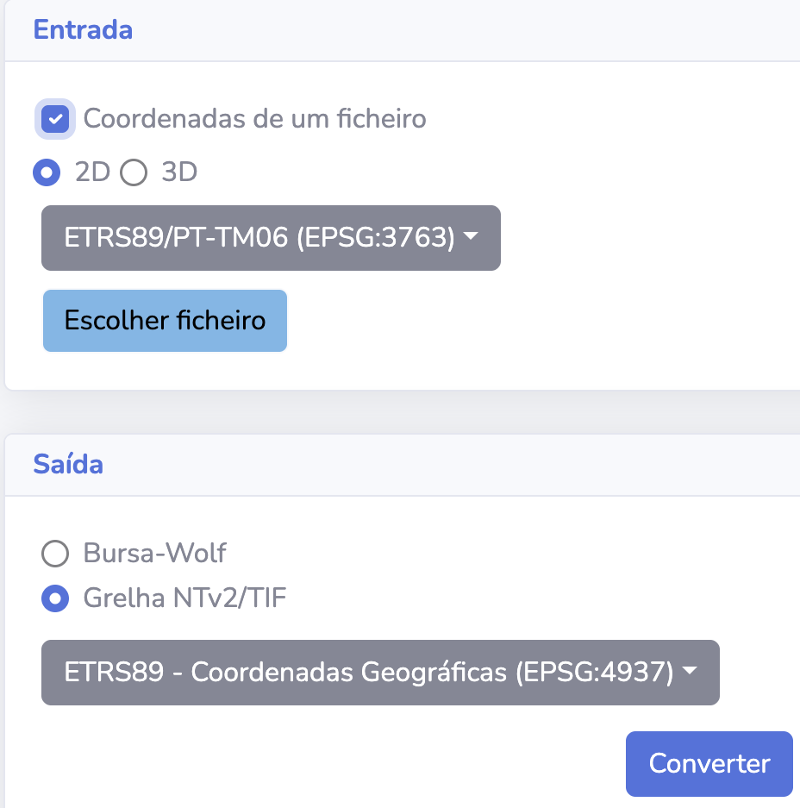
Task: Open the ETRS89/PT-TM06 (EPSG:3763) input dropdown
Action: (259, 238)
